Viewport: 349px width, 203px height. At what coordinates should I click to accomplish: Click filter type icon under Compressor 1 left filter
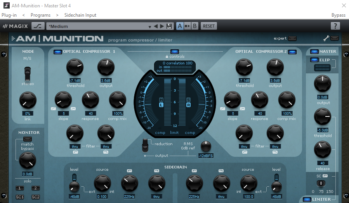(75, 152)
